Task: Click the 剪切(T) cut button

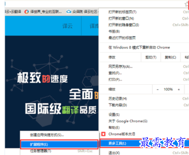Action: [151, 57]
